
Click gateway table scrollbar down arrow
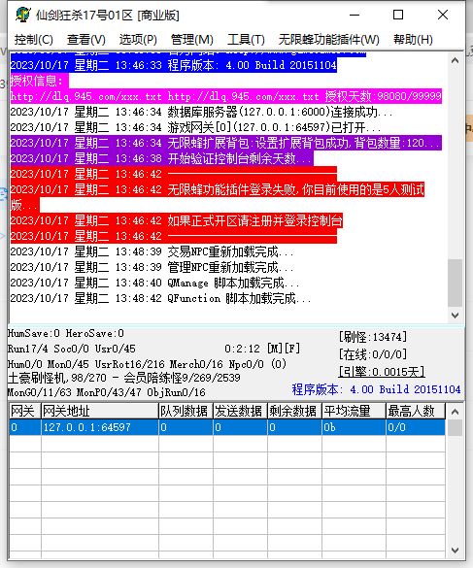point(455,551)
